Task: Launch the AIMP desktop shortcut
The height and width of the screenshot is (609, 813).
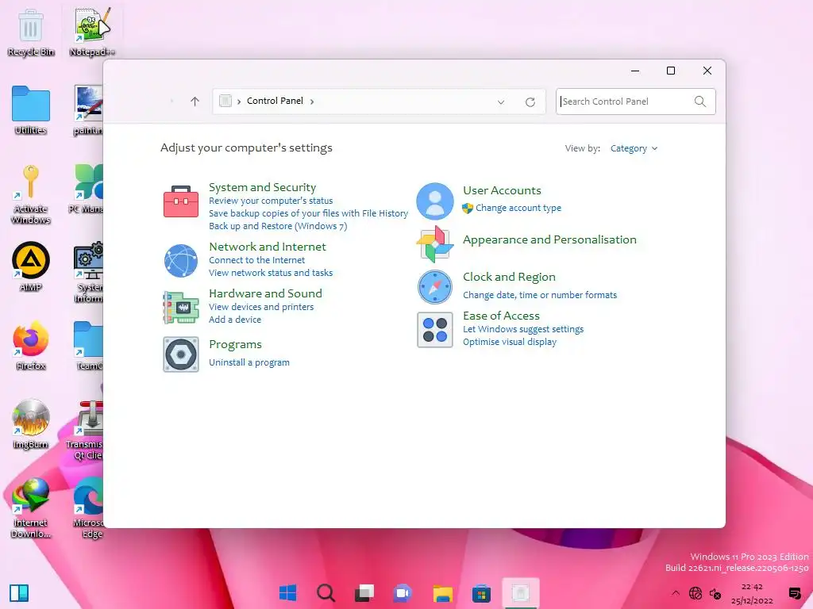Action: (x=31, y=266)
